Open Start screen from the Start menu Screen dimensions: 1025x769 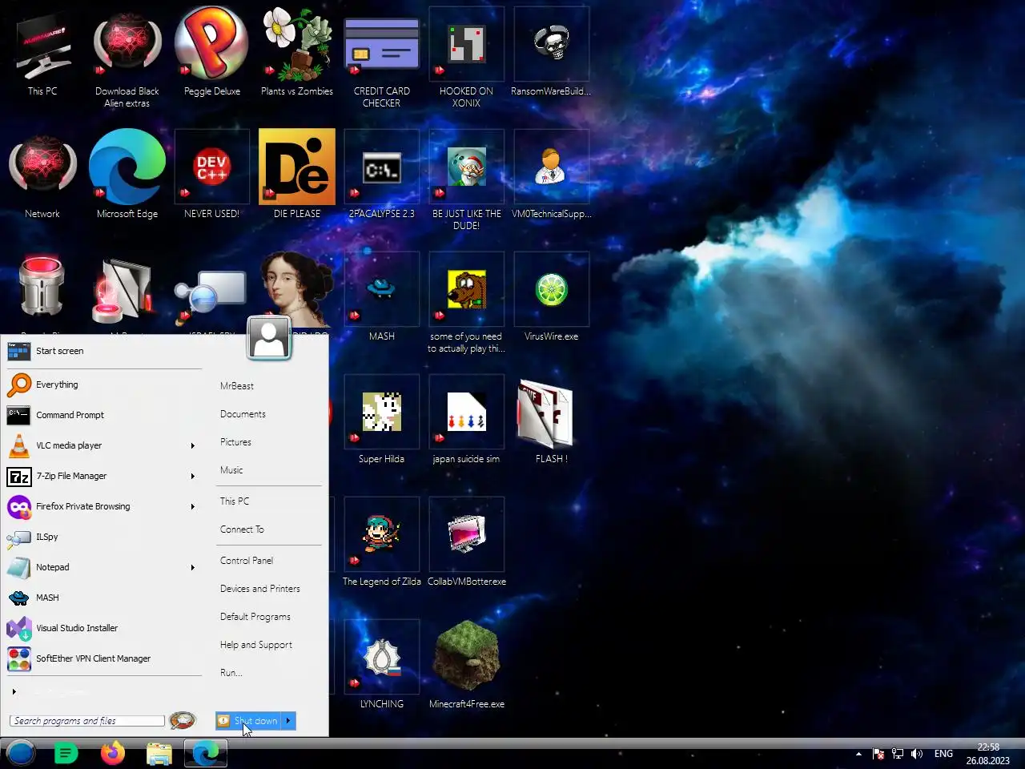pyautogui.click(x=104, y=351)
